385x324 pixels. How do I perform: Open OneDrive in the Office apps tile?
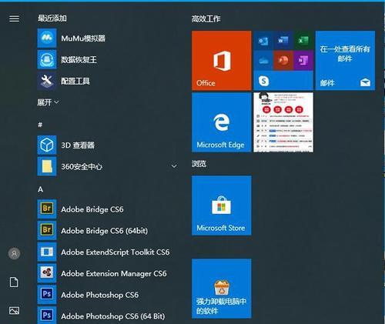pyautogui.click(x=263, y=61)
